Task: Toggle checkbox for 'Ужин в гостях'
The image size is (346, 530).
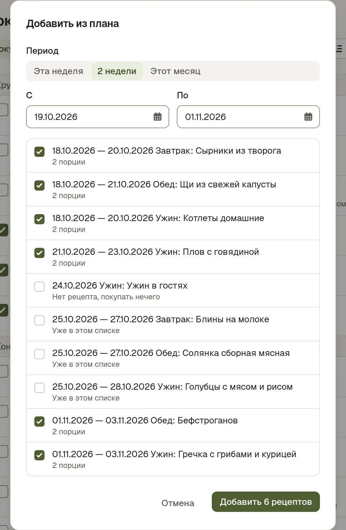Action: 39,287
